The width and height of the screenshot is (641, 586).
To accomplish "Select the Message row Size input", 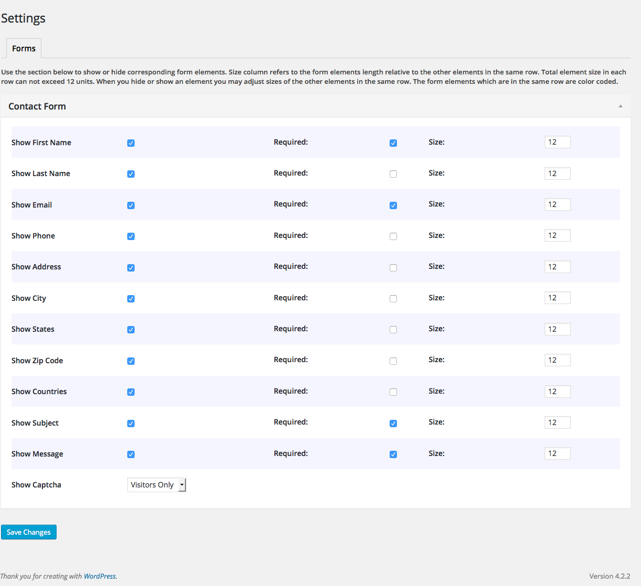I will pyautogui.click(x=557, y=453).
